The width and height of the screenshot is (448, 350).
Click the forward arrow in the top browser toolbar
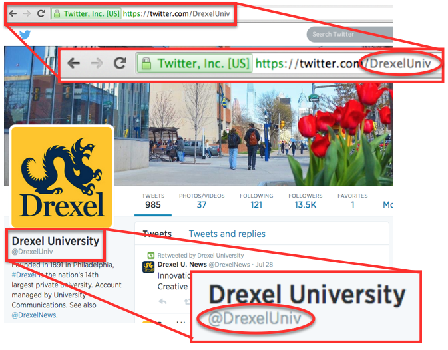pyautogui.click(x=27, y=13)
